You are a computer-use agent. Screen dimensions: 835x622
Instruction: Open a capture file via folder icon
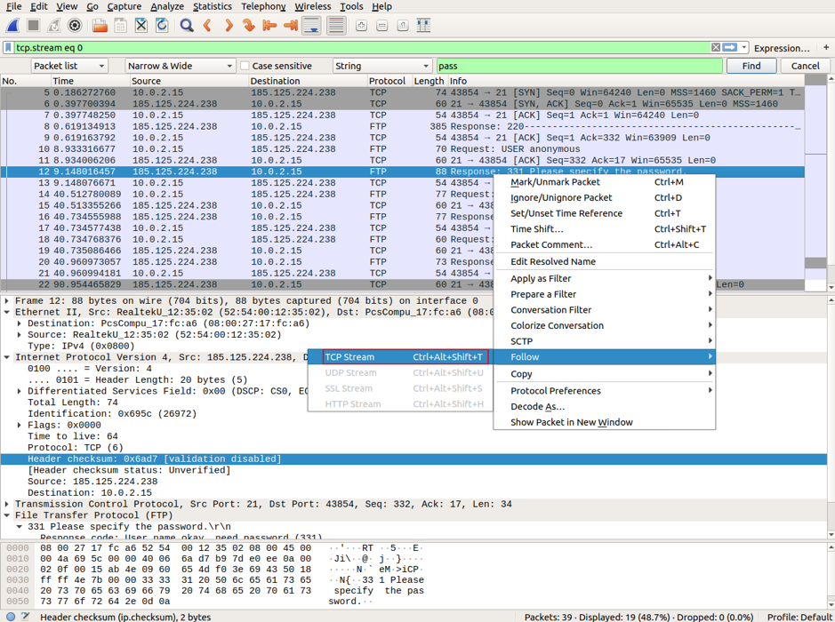pyautogui.click(x=100, y=26)
